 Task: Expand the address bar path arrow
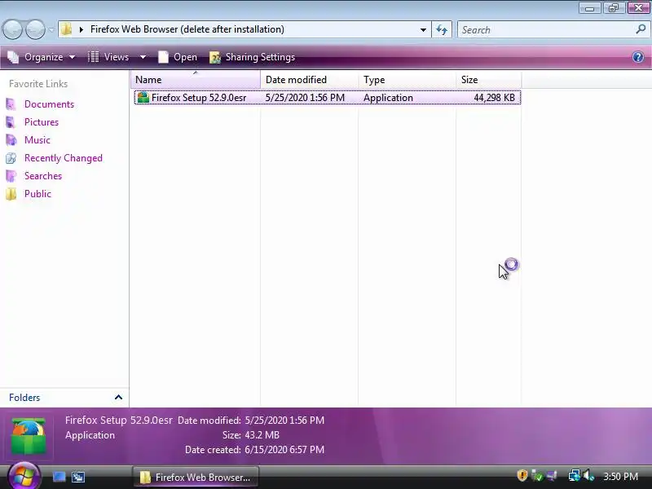pyautogui.click(x=81, y=29)
